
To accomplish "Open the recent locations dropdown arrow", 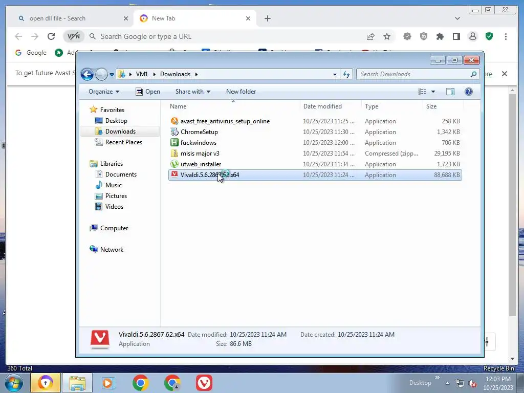I will 112,75.
